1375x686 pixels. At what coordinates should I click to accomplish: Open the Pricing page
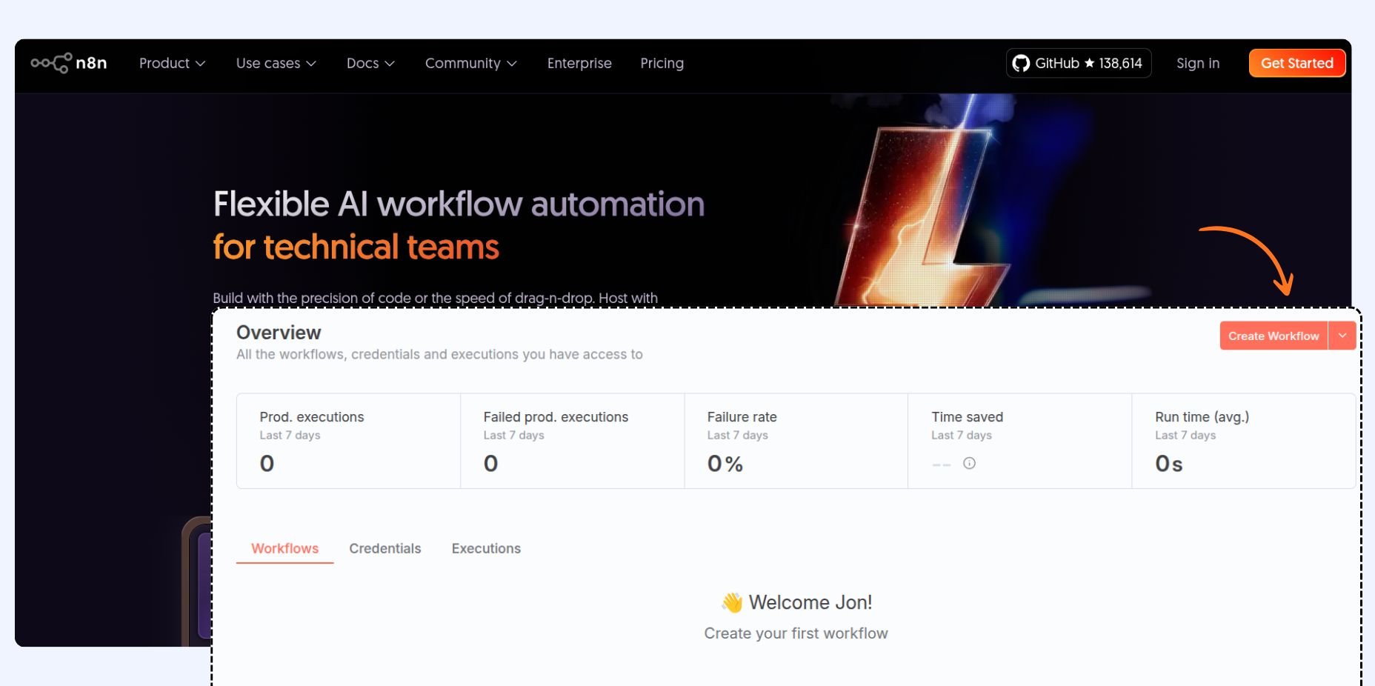click(662, 64)
